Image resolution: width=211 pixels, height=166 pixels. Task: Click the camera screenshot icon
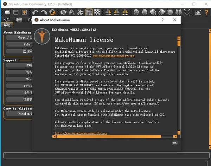(198, 12)
